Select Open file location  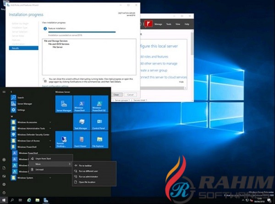point(94,182)
